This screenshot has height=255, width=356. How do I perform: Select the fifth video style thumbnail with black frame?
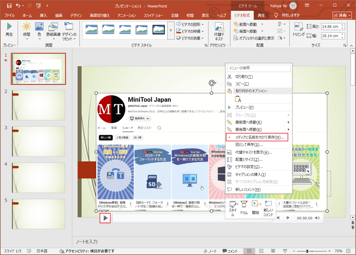[x=159, y=29]
